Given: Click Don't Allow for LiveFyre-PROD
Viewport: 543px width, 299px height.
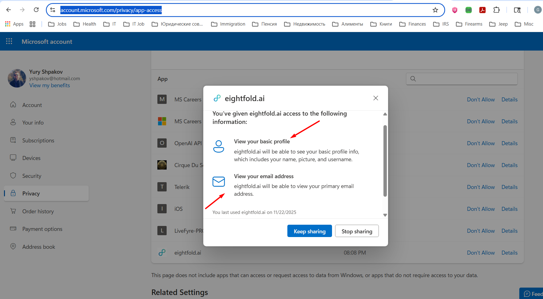Looking at the screenshot, I should [x=481, y=231].
